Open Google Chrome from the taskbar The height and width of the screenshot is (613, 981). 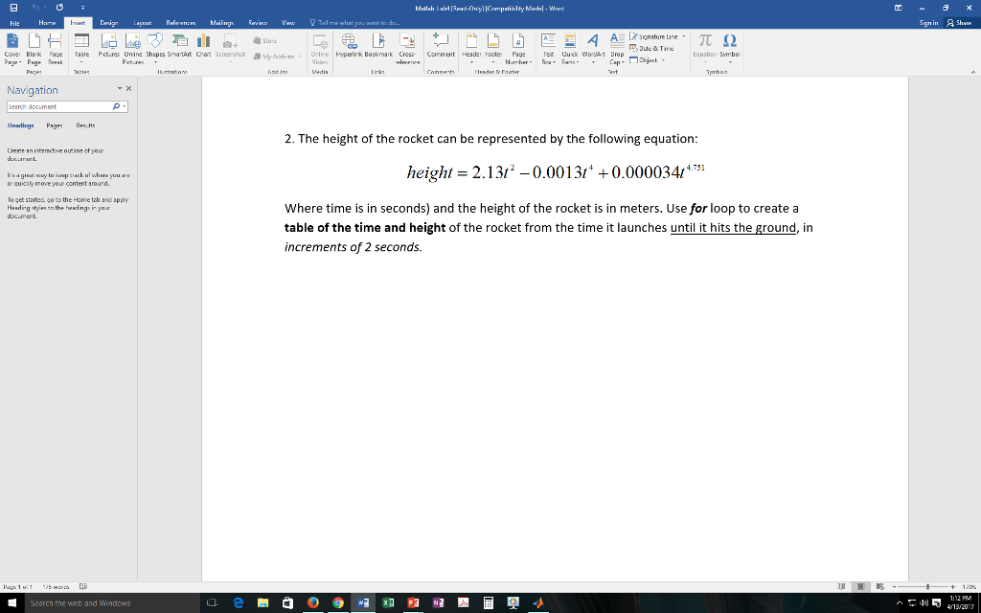(338, 603)
